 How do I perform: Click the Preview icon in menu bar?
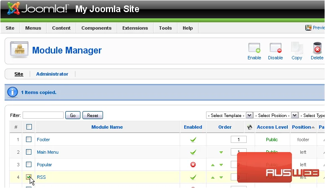[308, 28]
